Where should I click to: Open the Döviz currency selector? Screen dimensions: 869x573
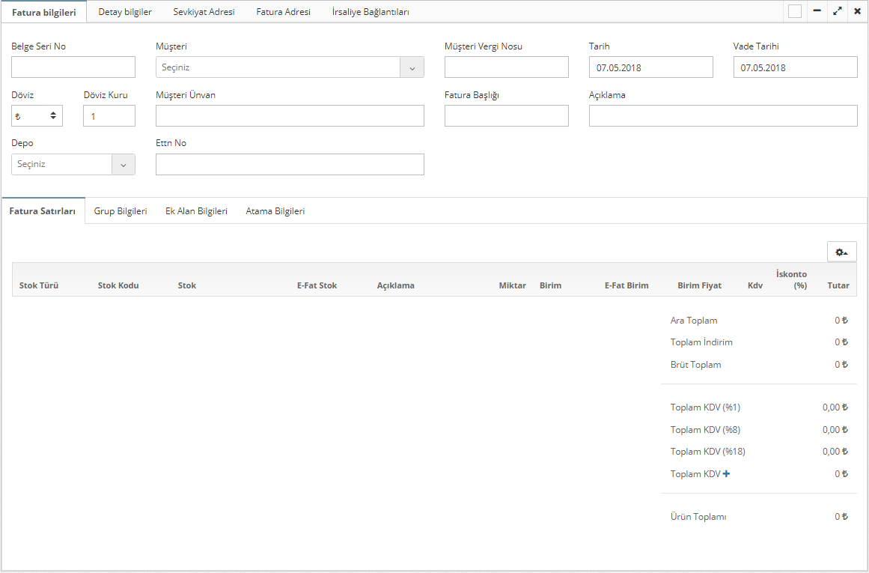pos(37,115)
